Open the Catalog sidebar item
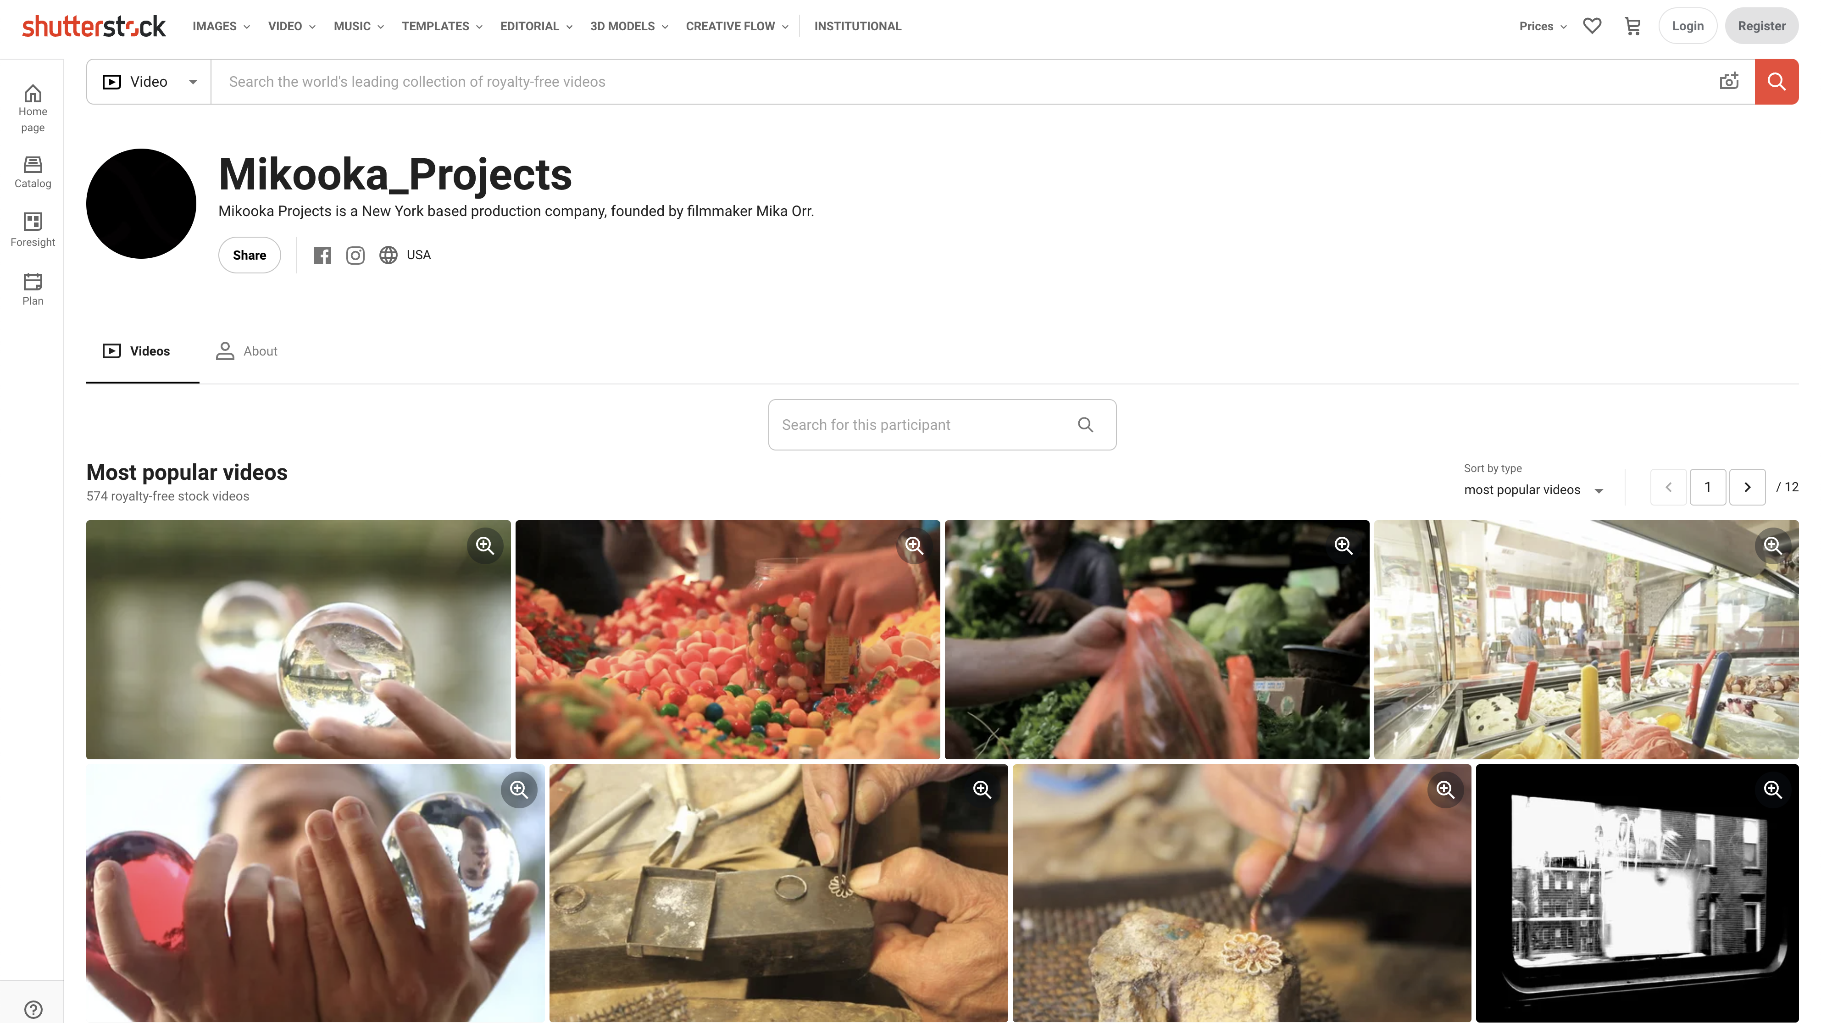This screenshot has height=1023, width=1821. 33,172
